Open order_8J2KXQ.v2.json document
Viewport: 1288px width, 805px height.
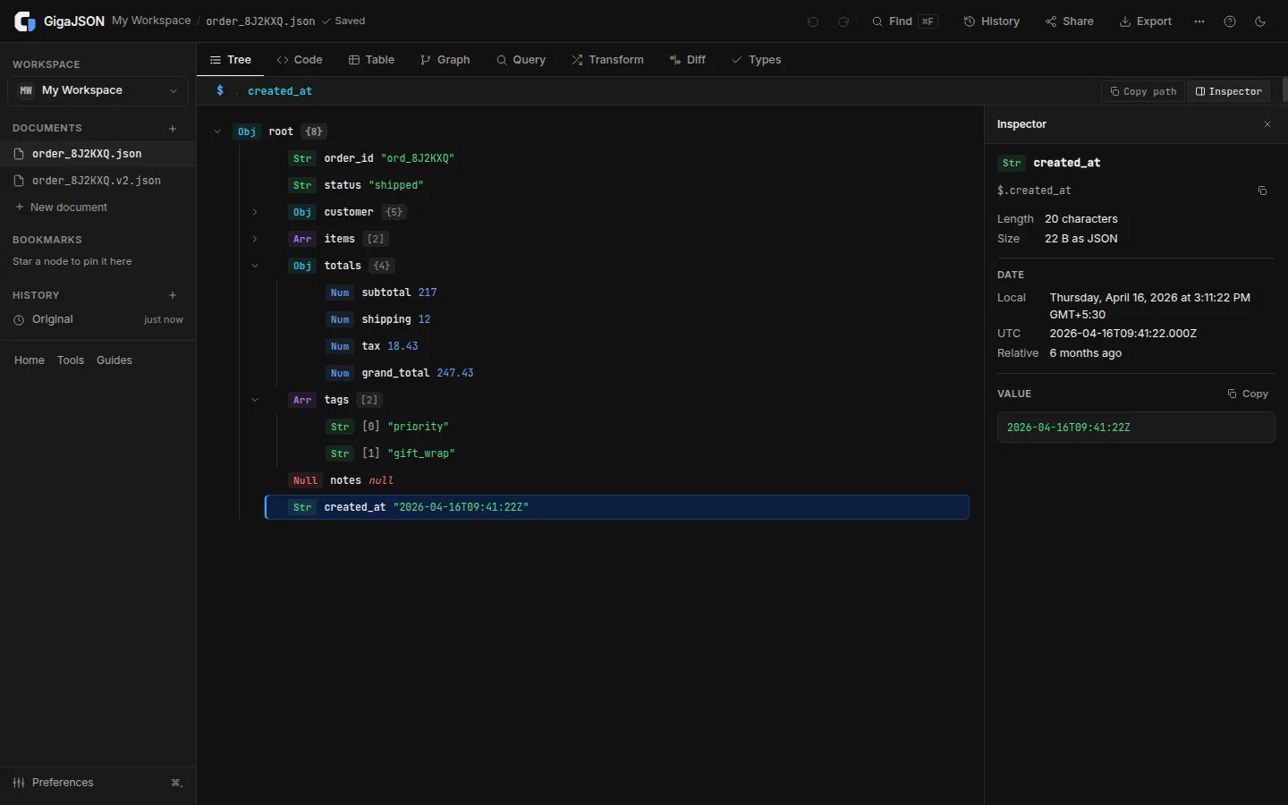(97, 181)
